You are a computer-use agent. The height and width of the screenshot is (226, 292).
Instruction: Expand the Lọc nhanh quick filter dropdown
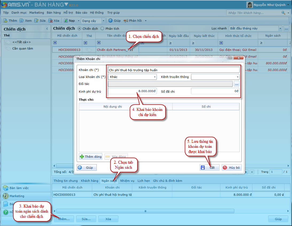tap(280, 28)
